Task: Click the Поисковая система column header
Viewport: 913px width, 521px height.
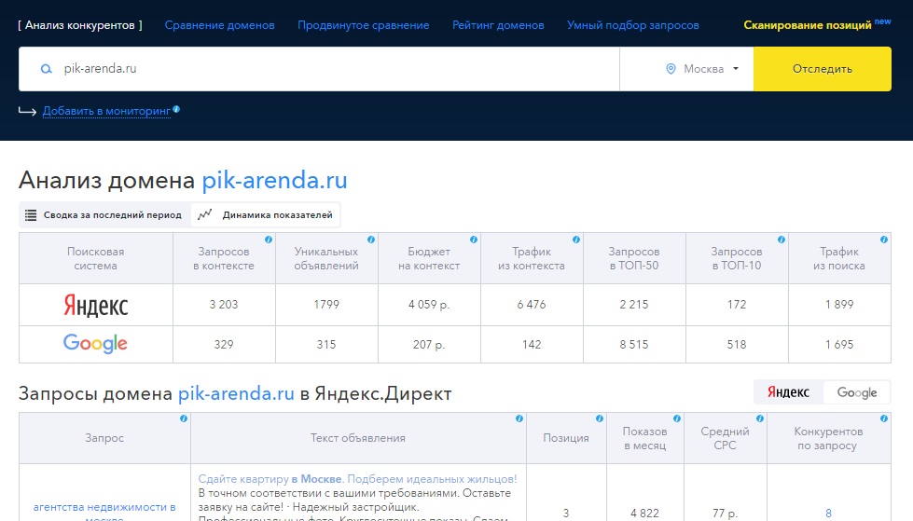Action: (95, 258)
